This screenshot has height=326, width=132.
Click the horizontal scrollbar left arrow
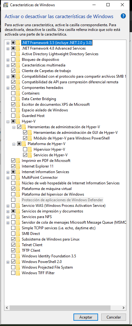[7, 308]
